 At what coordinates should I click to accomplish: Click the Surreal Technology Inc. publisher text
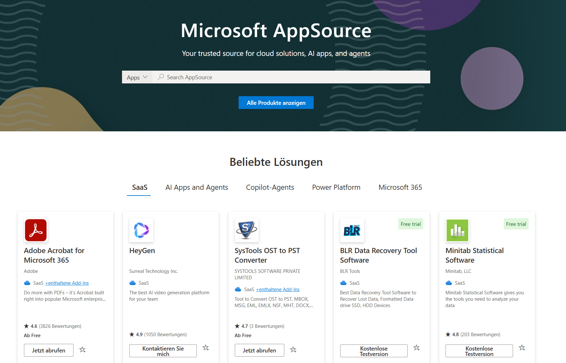[x=154, y=271]
